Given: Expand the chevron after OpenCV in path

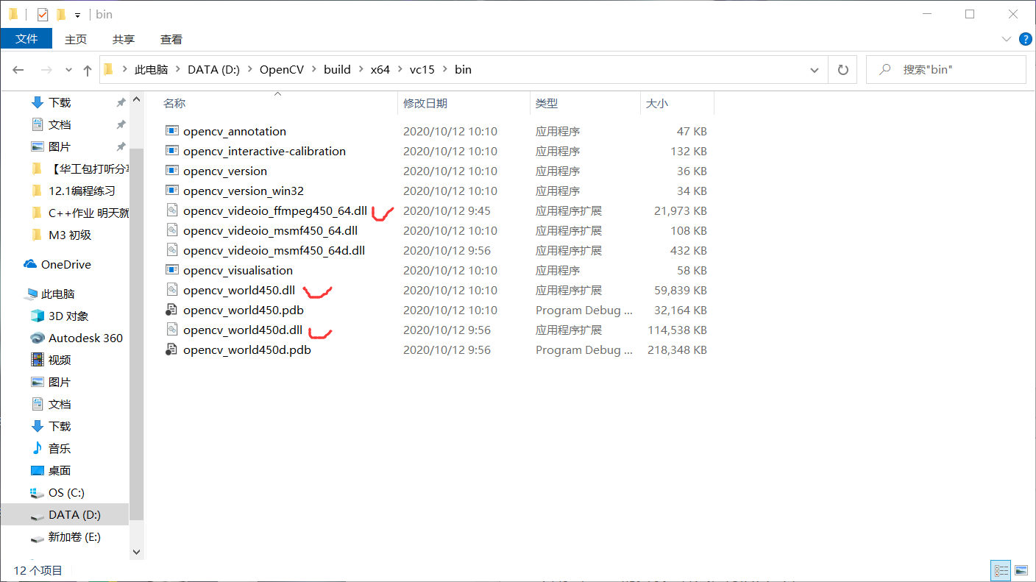Looking at the screenshot, I should [x=313, y=70].
